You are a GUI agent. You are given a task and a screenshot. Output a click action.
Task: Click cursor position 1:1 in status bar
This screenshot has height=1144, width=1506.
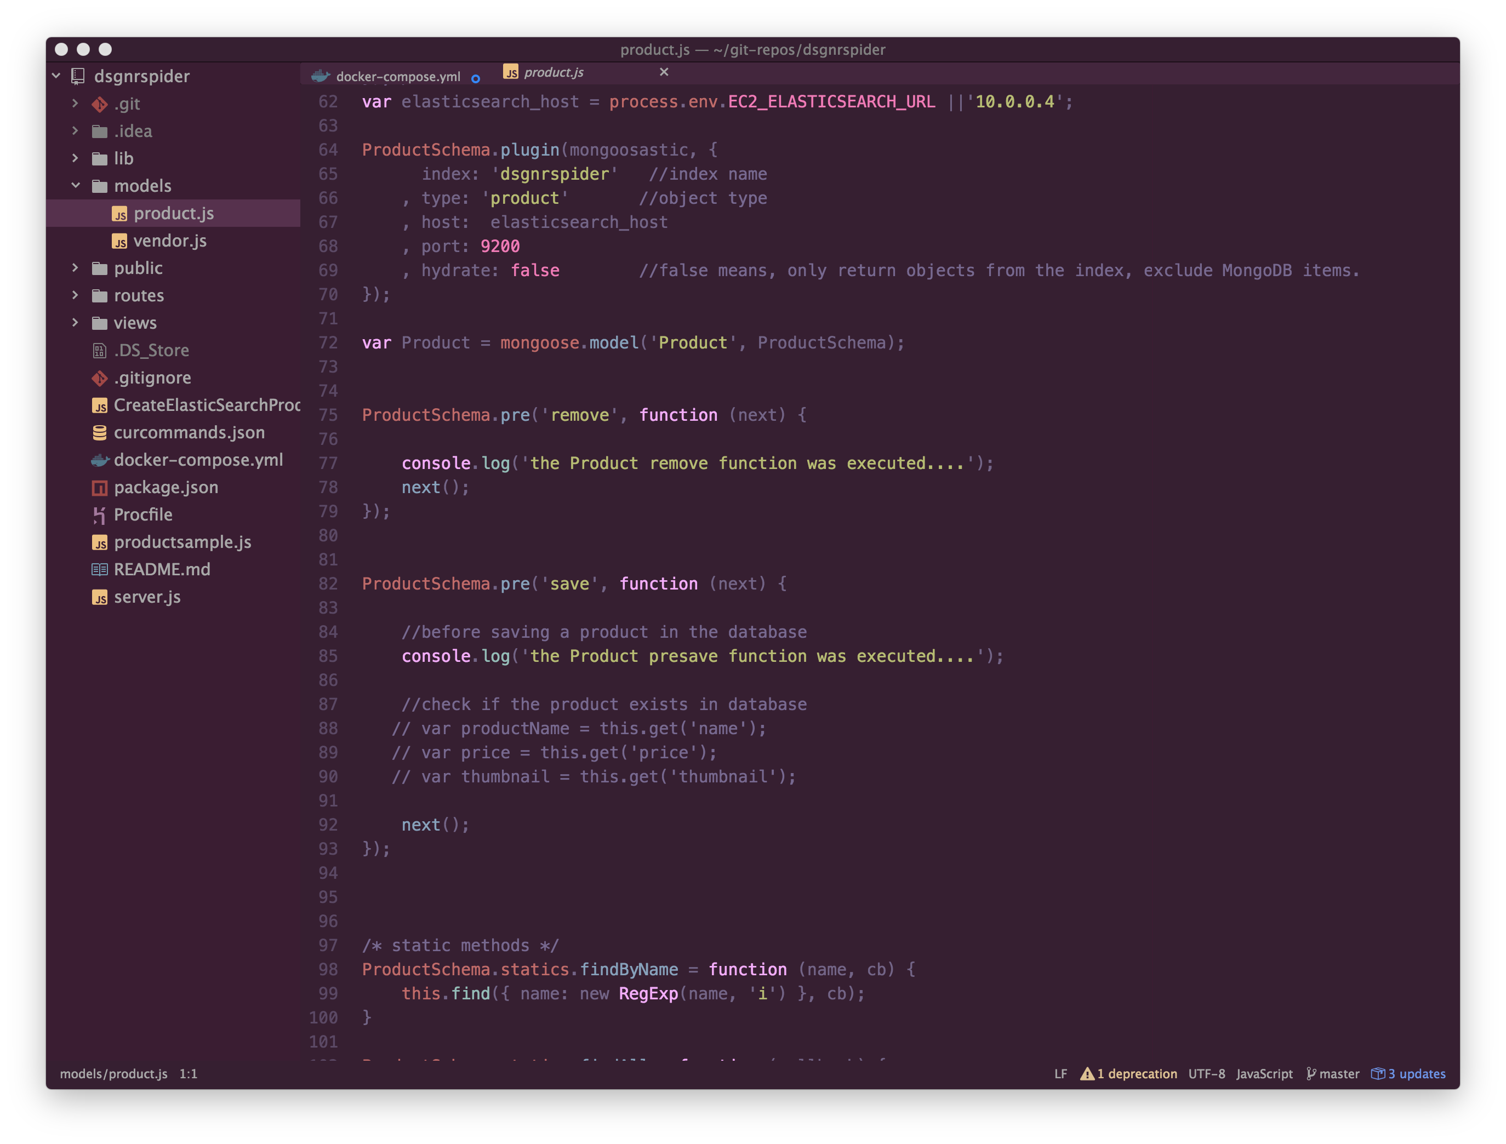188,1074
